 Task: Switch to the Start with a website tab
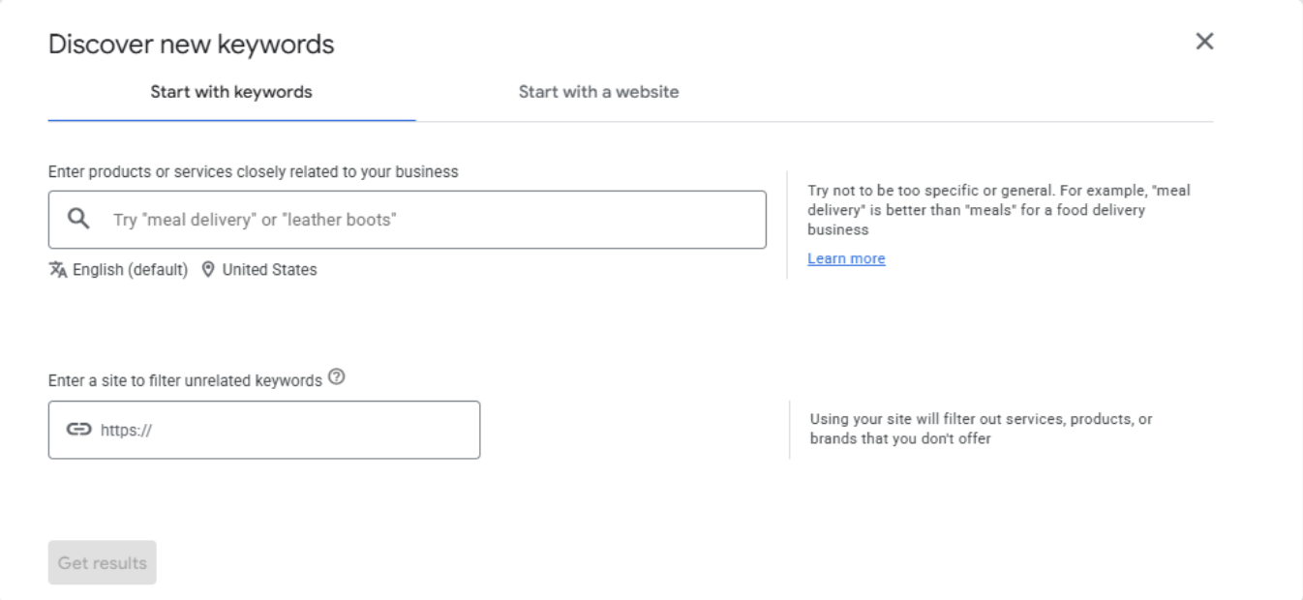598,92
